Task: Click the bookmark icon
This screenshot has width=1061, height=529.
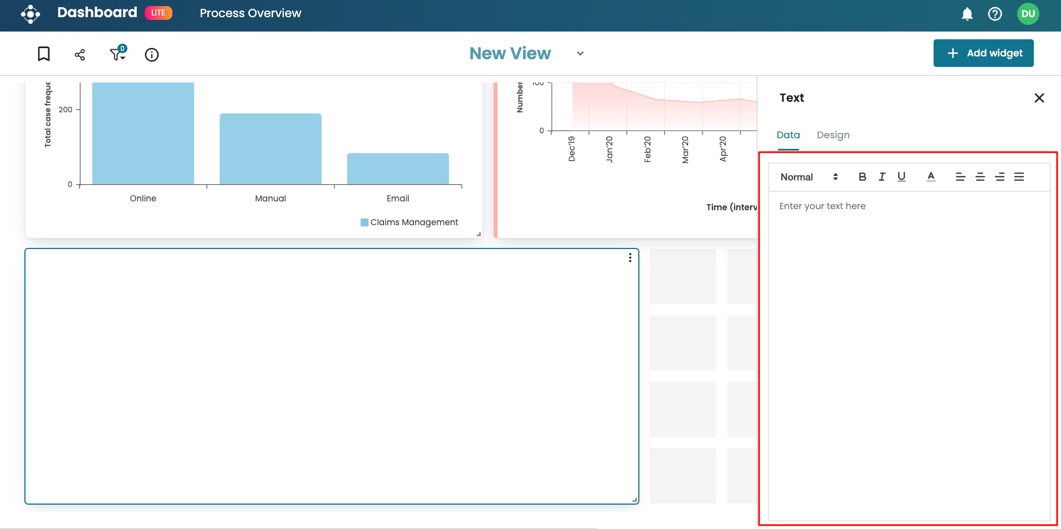Action: click(44, 54)
